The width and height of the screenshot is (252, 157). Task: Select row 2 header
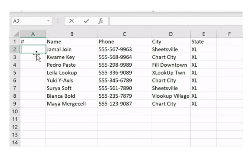[x=14, y=49]
